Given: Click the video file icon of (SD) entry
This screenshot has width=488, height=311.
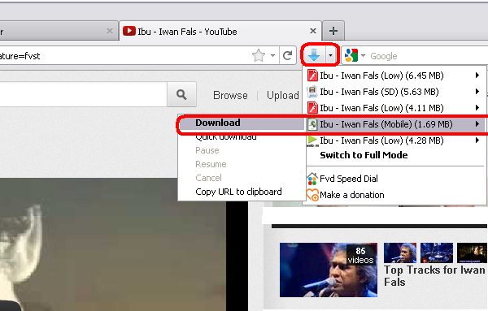Looking at the screenshot, I should pos(312,92).
